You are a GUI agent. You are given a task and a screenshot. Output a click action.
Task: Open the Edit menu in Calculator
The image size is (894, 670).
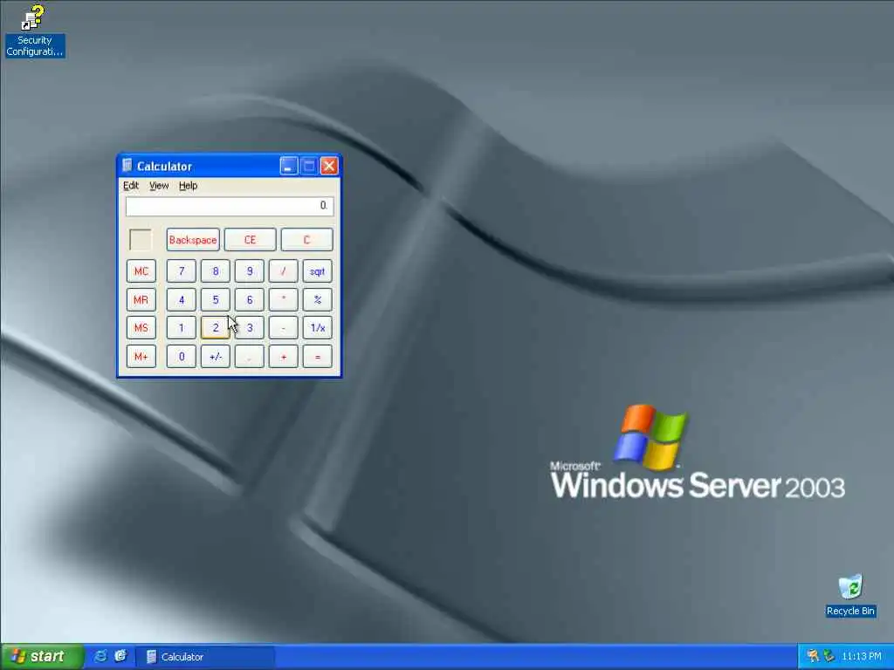tap(131, 185)
